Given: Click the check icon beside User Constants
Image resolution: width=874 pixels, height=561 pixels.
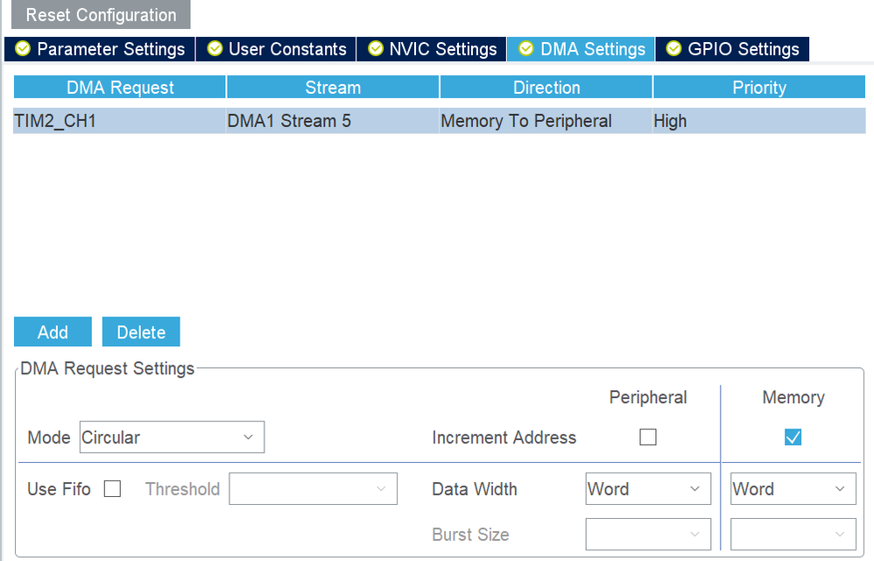Looking at the screenshot, I should 215,49.
